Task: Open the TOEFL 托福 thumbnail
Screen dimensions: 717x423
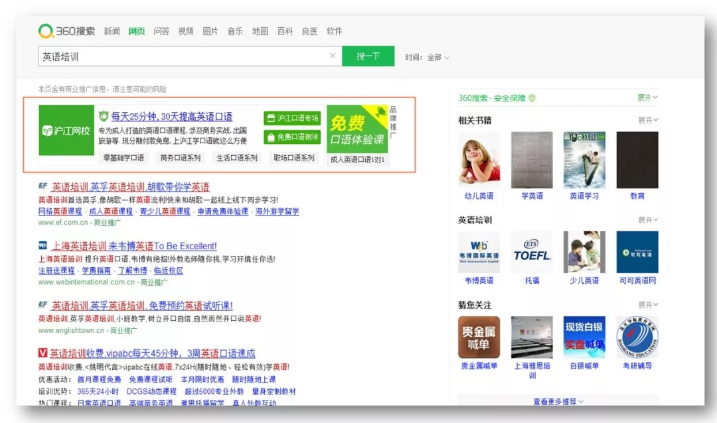Action: (x=531, y=252)
